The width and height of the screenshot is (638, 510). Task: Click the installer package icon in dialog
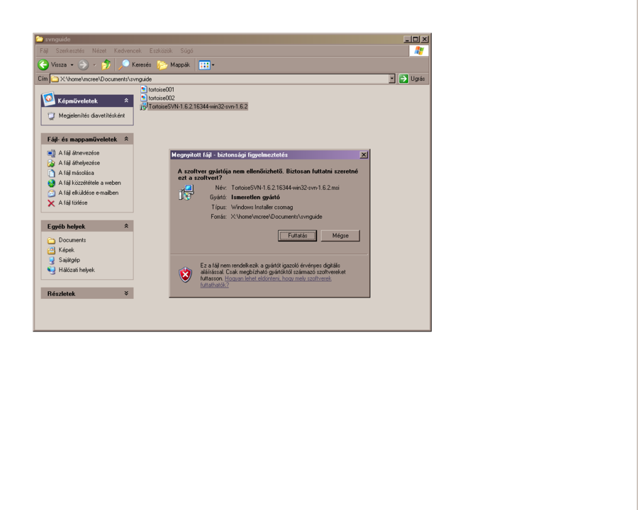click(x=186, y=193)
